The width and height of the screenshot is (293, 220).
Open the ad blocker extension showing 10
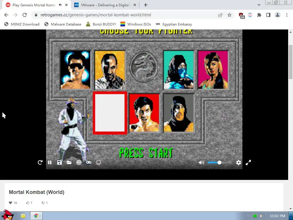pyautogui.click(x=241, y=15)
